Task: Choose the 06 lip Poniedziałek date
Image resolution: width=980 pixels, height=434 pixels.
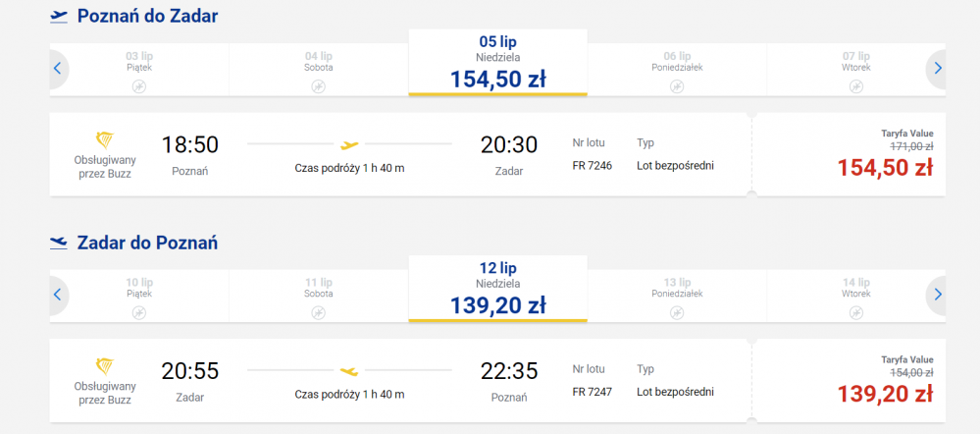Action: pyautogui.click(x=677, y=70)
